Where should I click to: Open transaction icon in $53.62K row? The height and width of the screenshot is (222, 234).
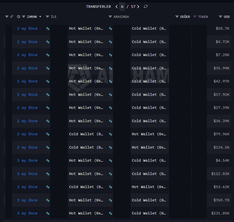click(48, 187)
